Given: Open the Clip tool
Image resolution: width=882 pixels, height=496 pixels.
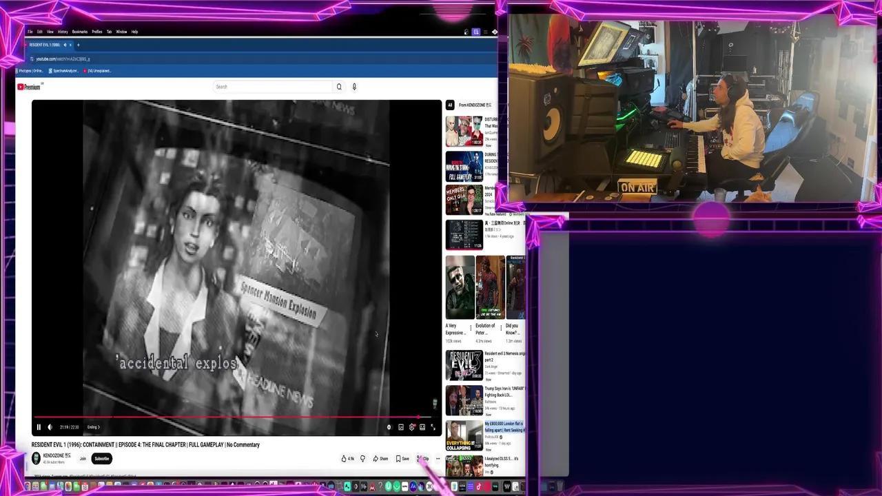Looking at the screenshot, I should point(422,459).
